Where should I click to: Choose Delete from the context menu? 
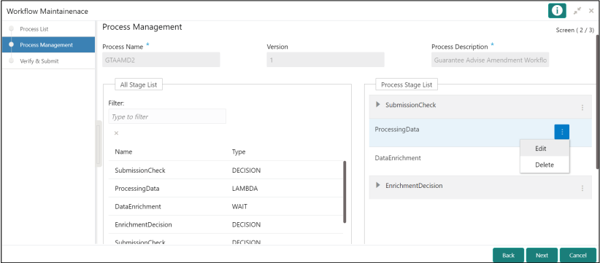pyautogui.click(x=545, y=165)
